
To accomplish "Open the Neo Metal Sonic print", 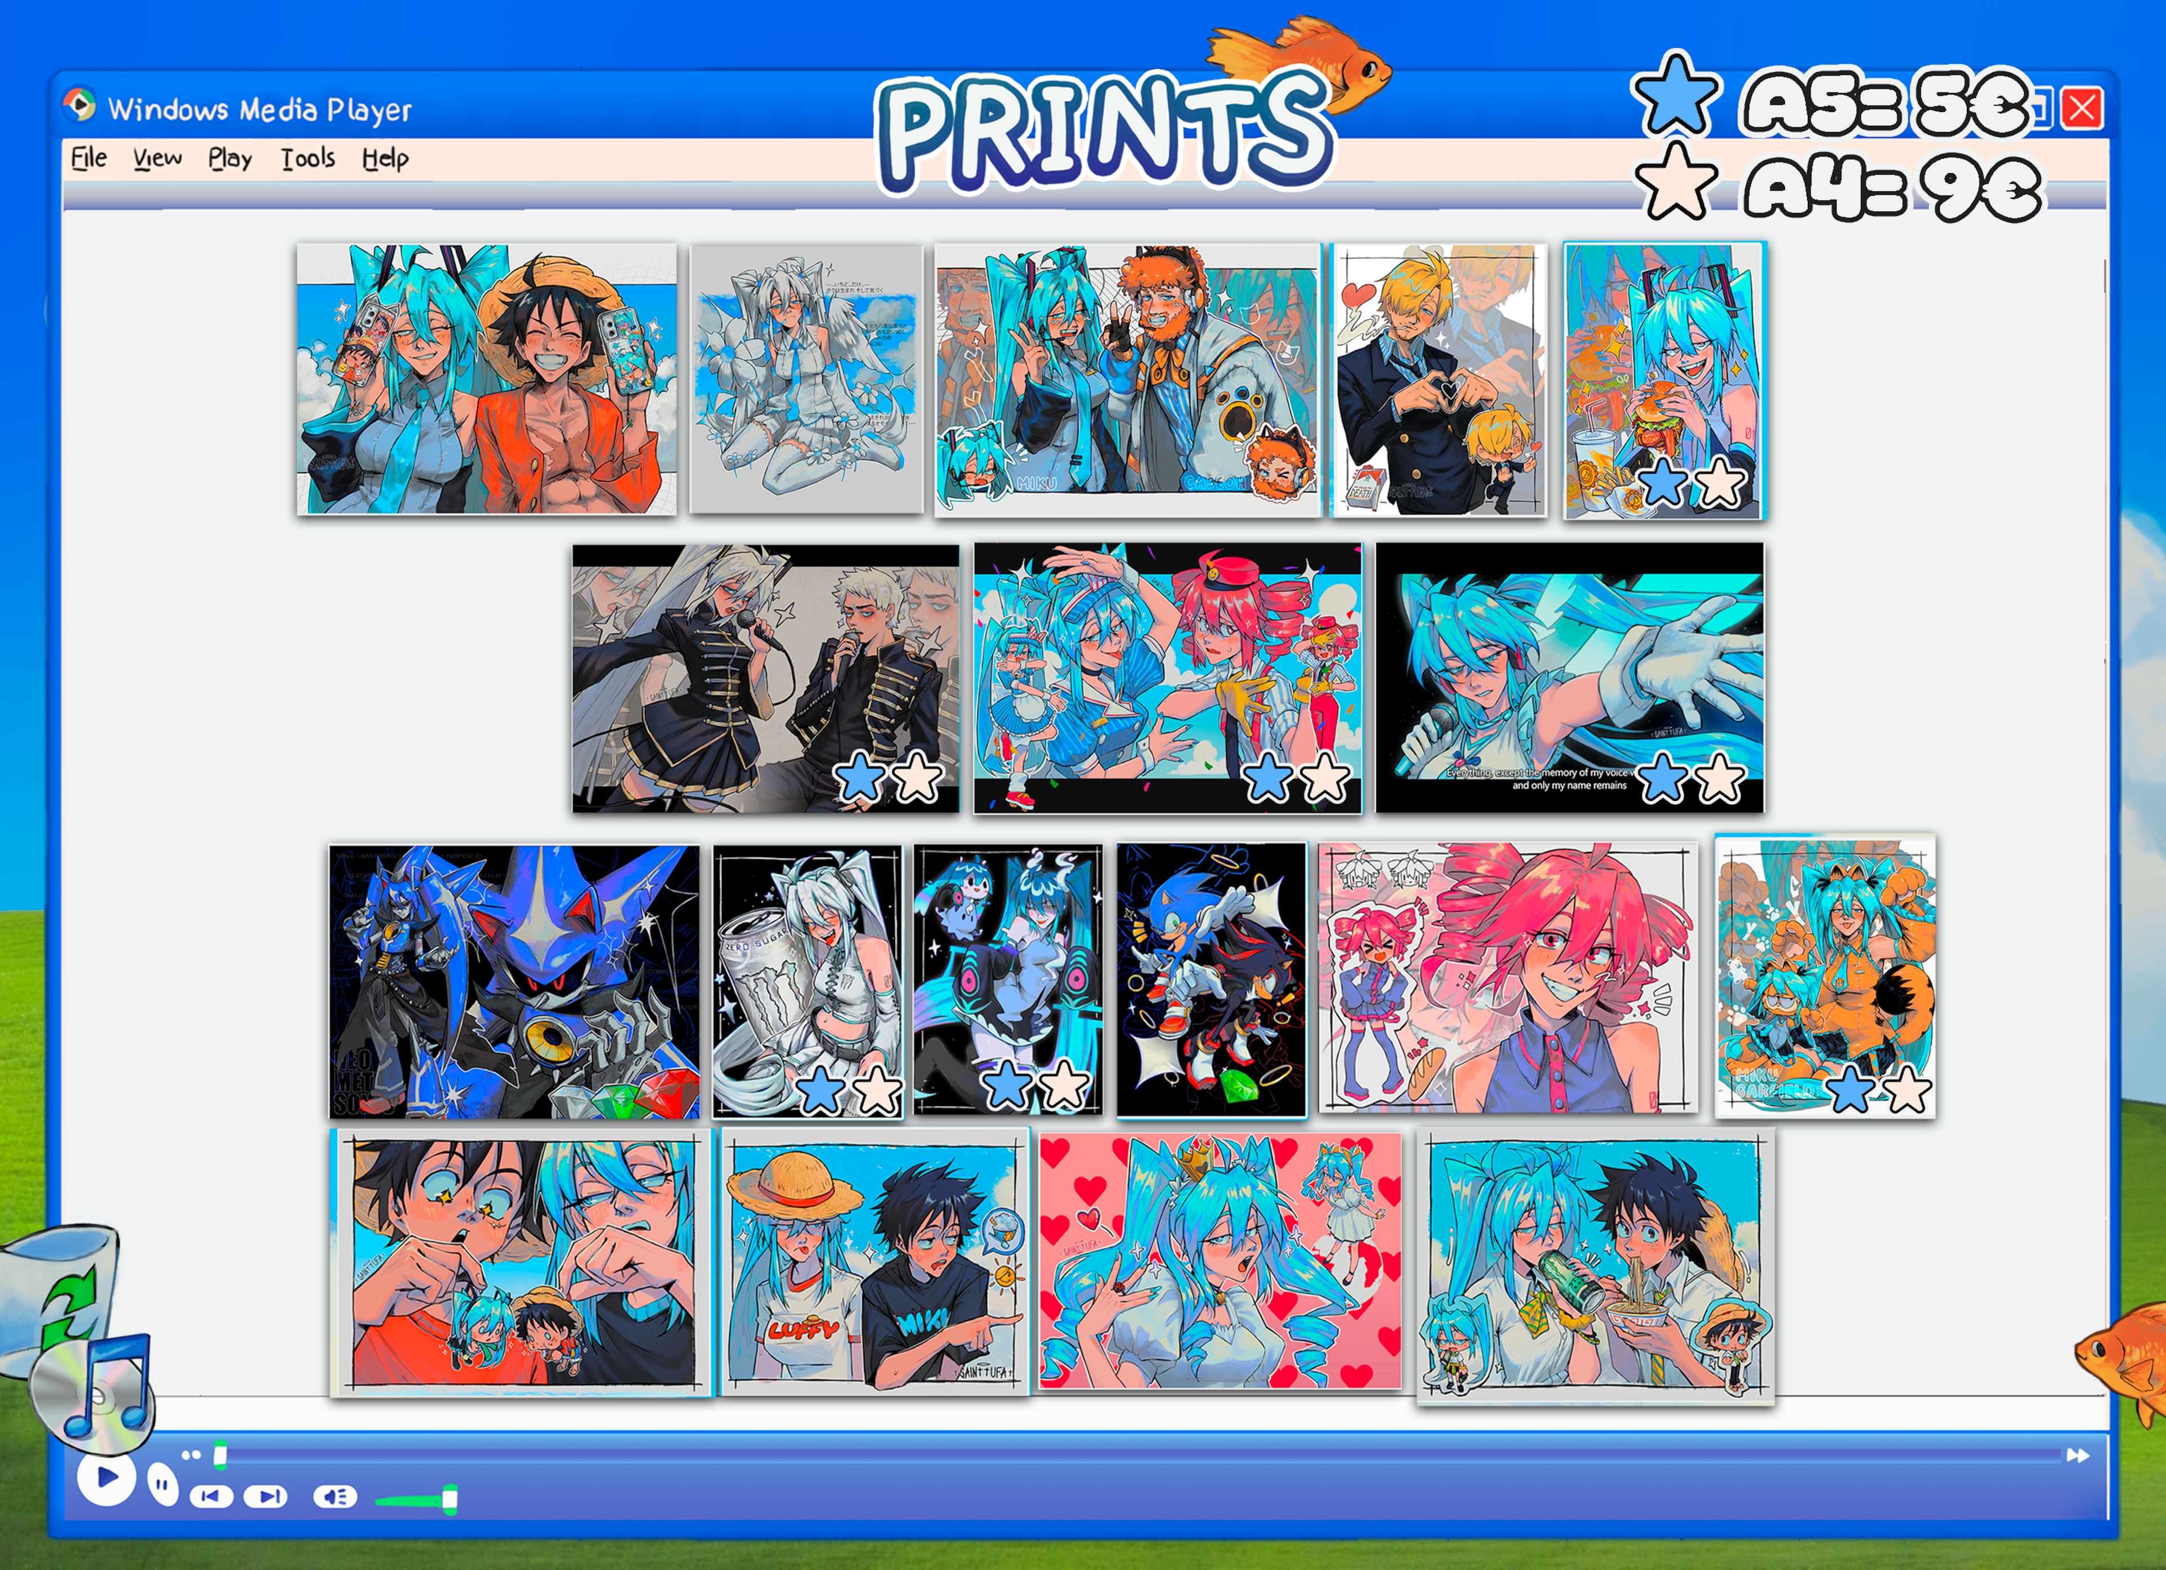I will 514,982.
